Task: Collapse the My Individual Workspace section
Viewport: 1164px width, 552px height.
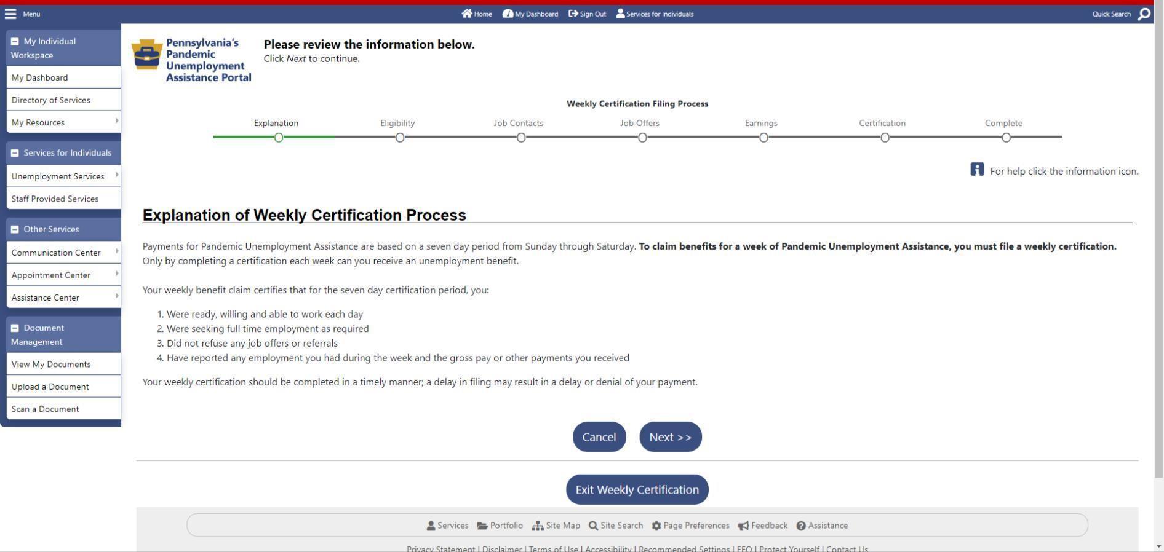Action: tap(15, 42)
